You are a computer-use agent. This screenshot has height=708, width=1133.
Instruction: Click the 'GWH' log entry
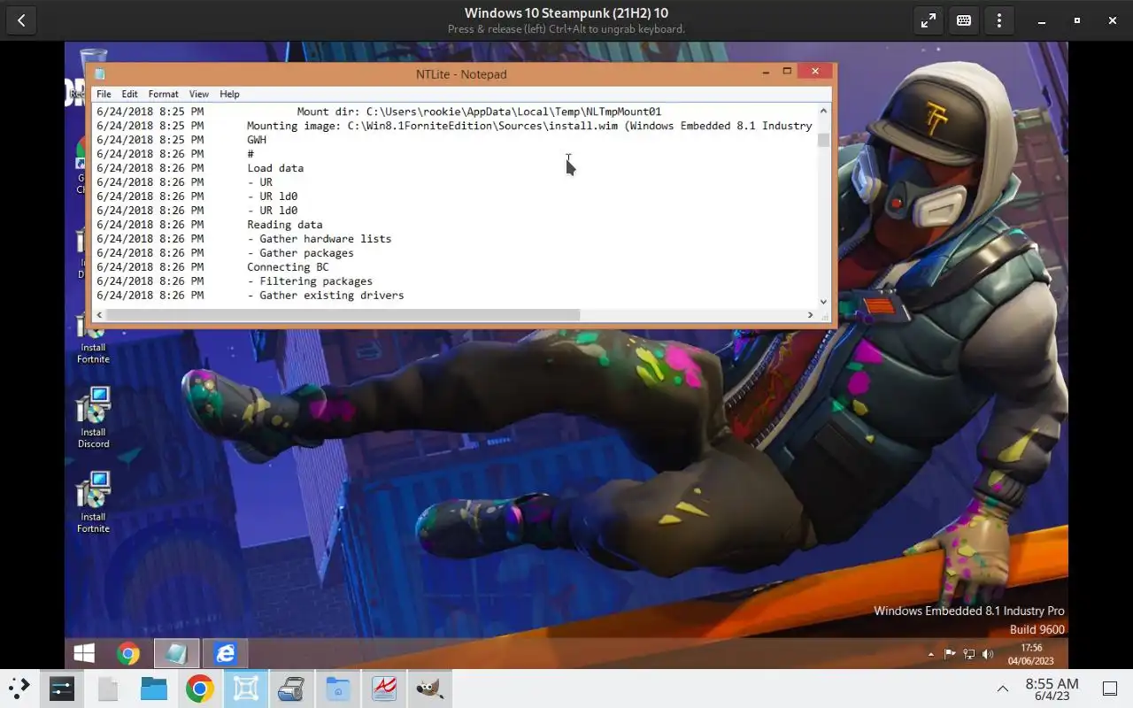[257, 140]
